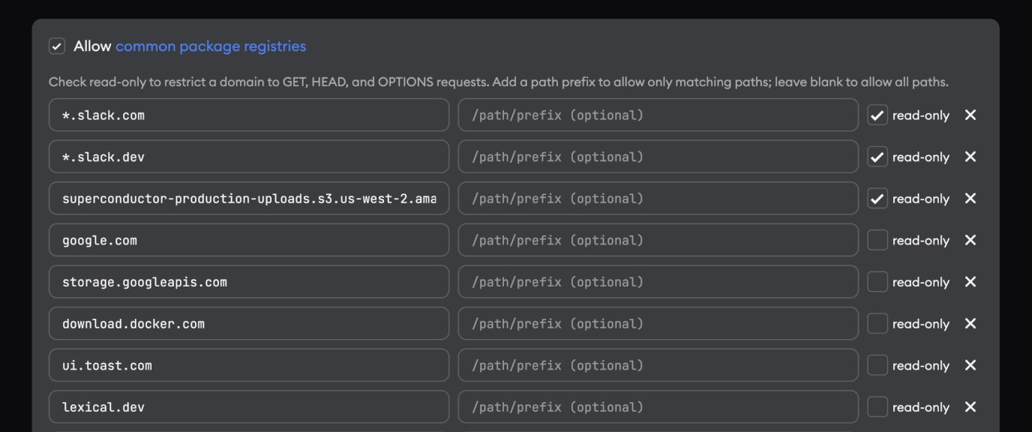Edit the ui.toast.com domain field
The width and height of the screenshot is (1032, 432).
pyautogui.click(x=249, y=365)
